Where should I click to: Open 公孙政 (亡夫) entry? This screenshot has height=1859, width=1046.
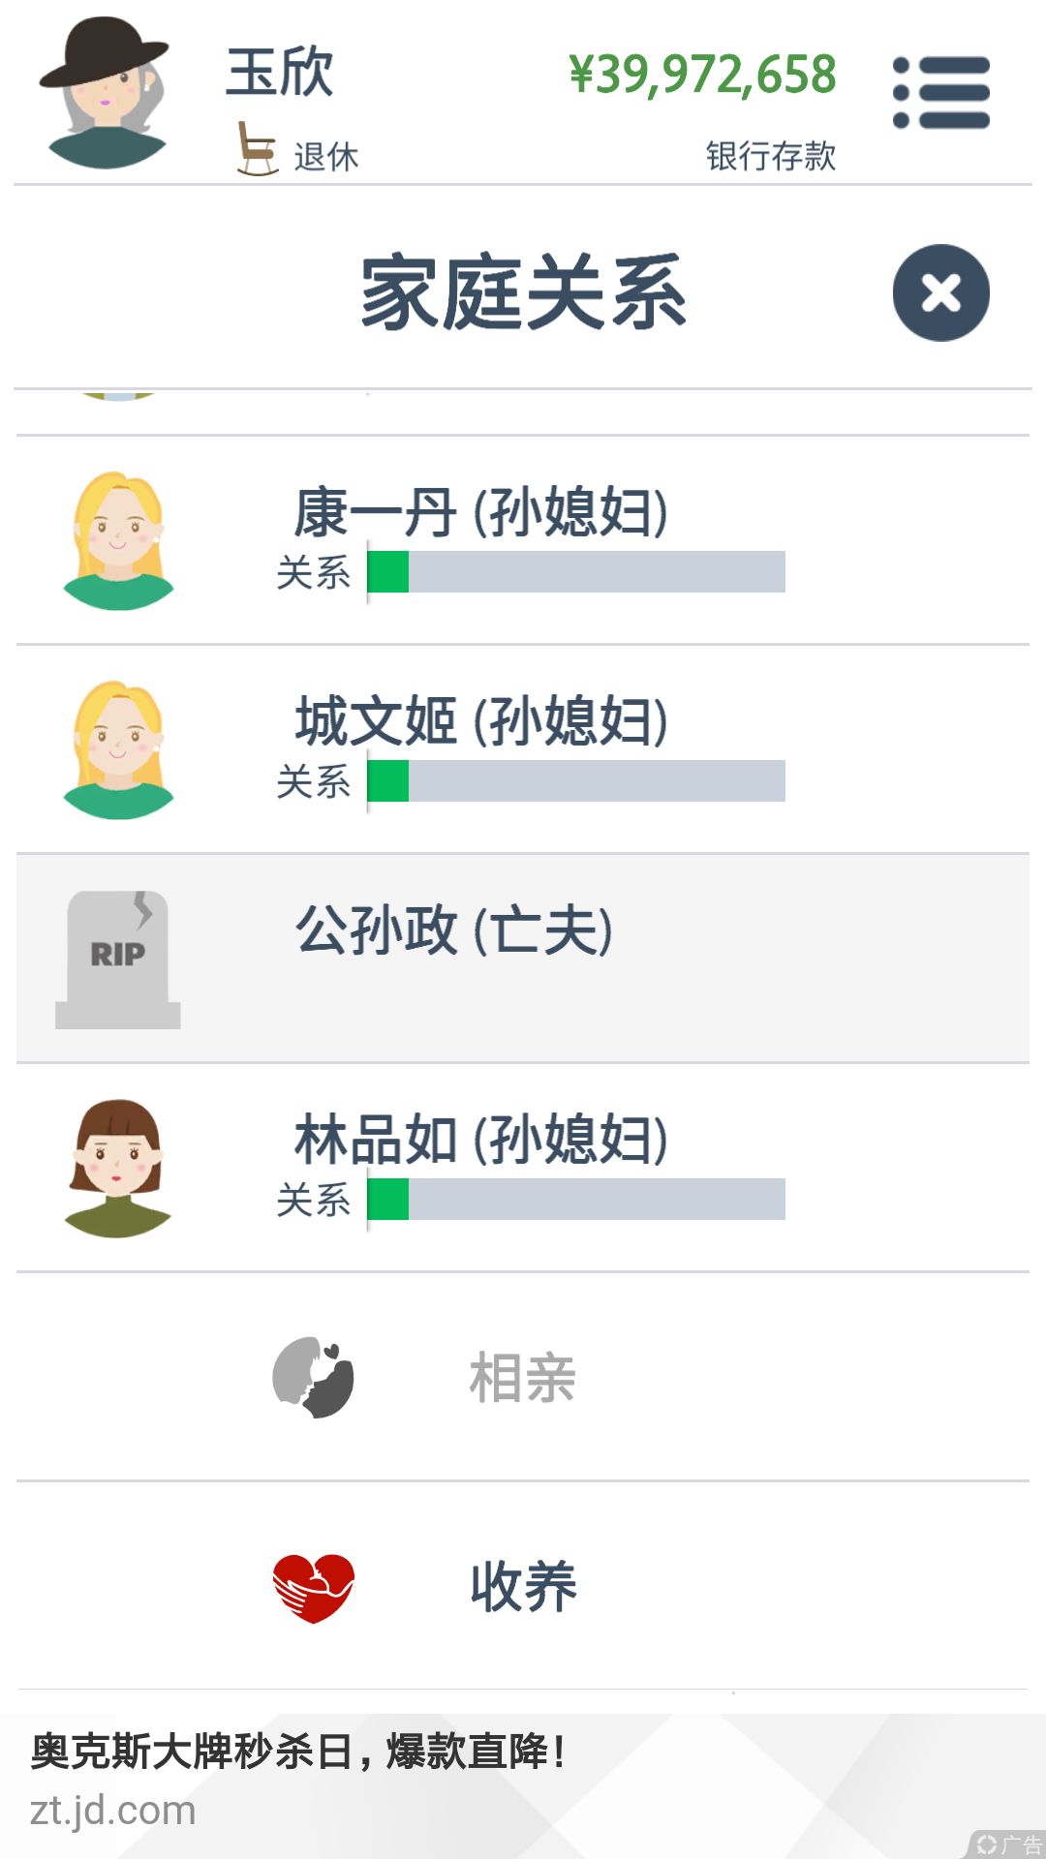tap(523, 959)
